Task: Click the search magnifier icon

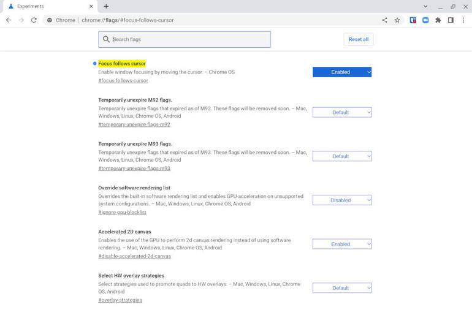Action: click(106, 39)
